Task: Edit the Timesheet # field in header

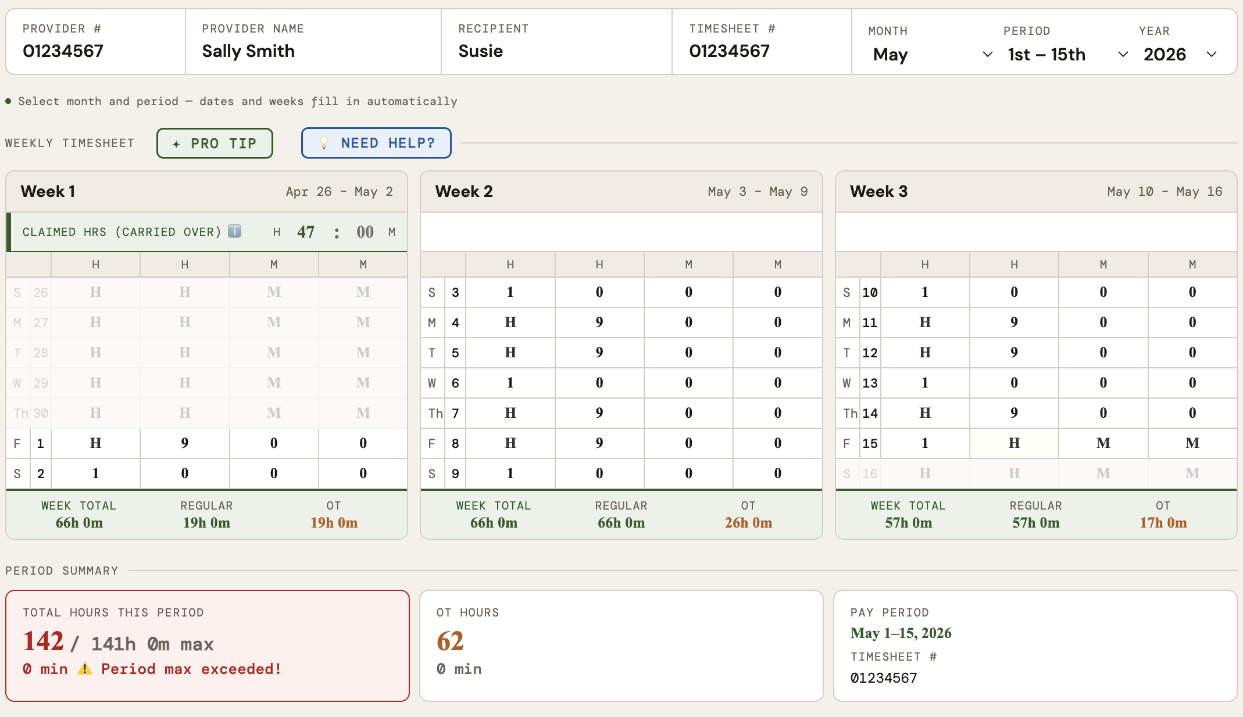Action: 730,51
